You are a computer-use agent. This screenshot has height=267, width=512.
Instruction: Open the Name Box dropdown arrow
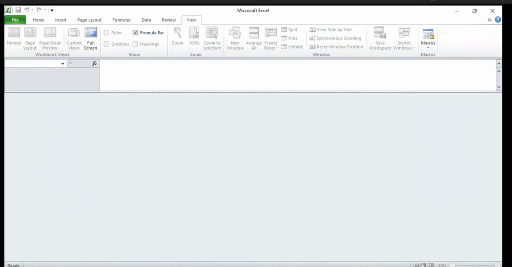tap(63, 64)
